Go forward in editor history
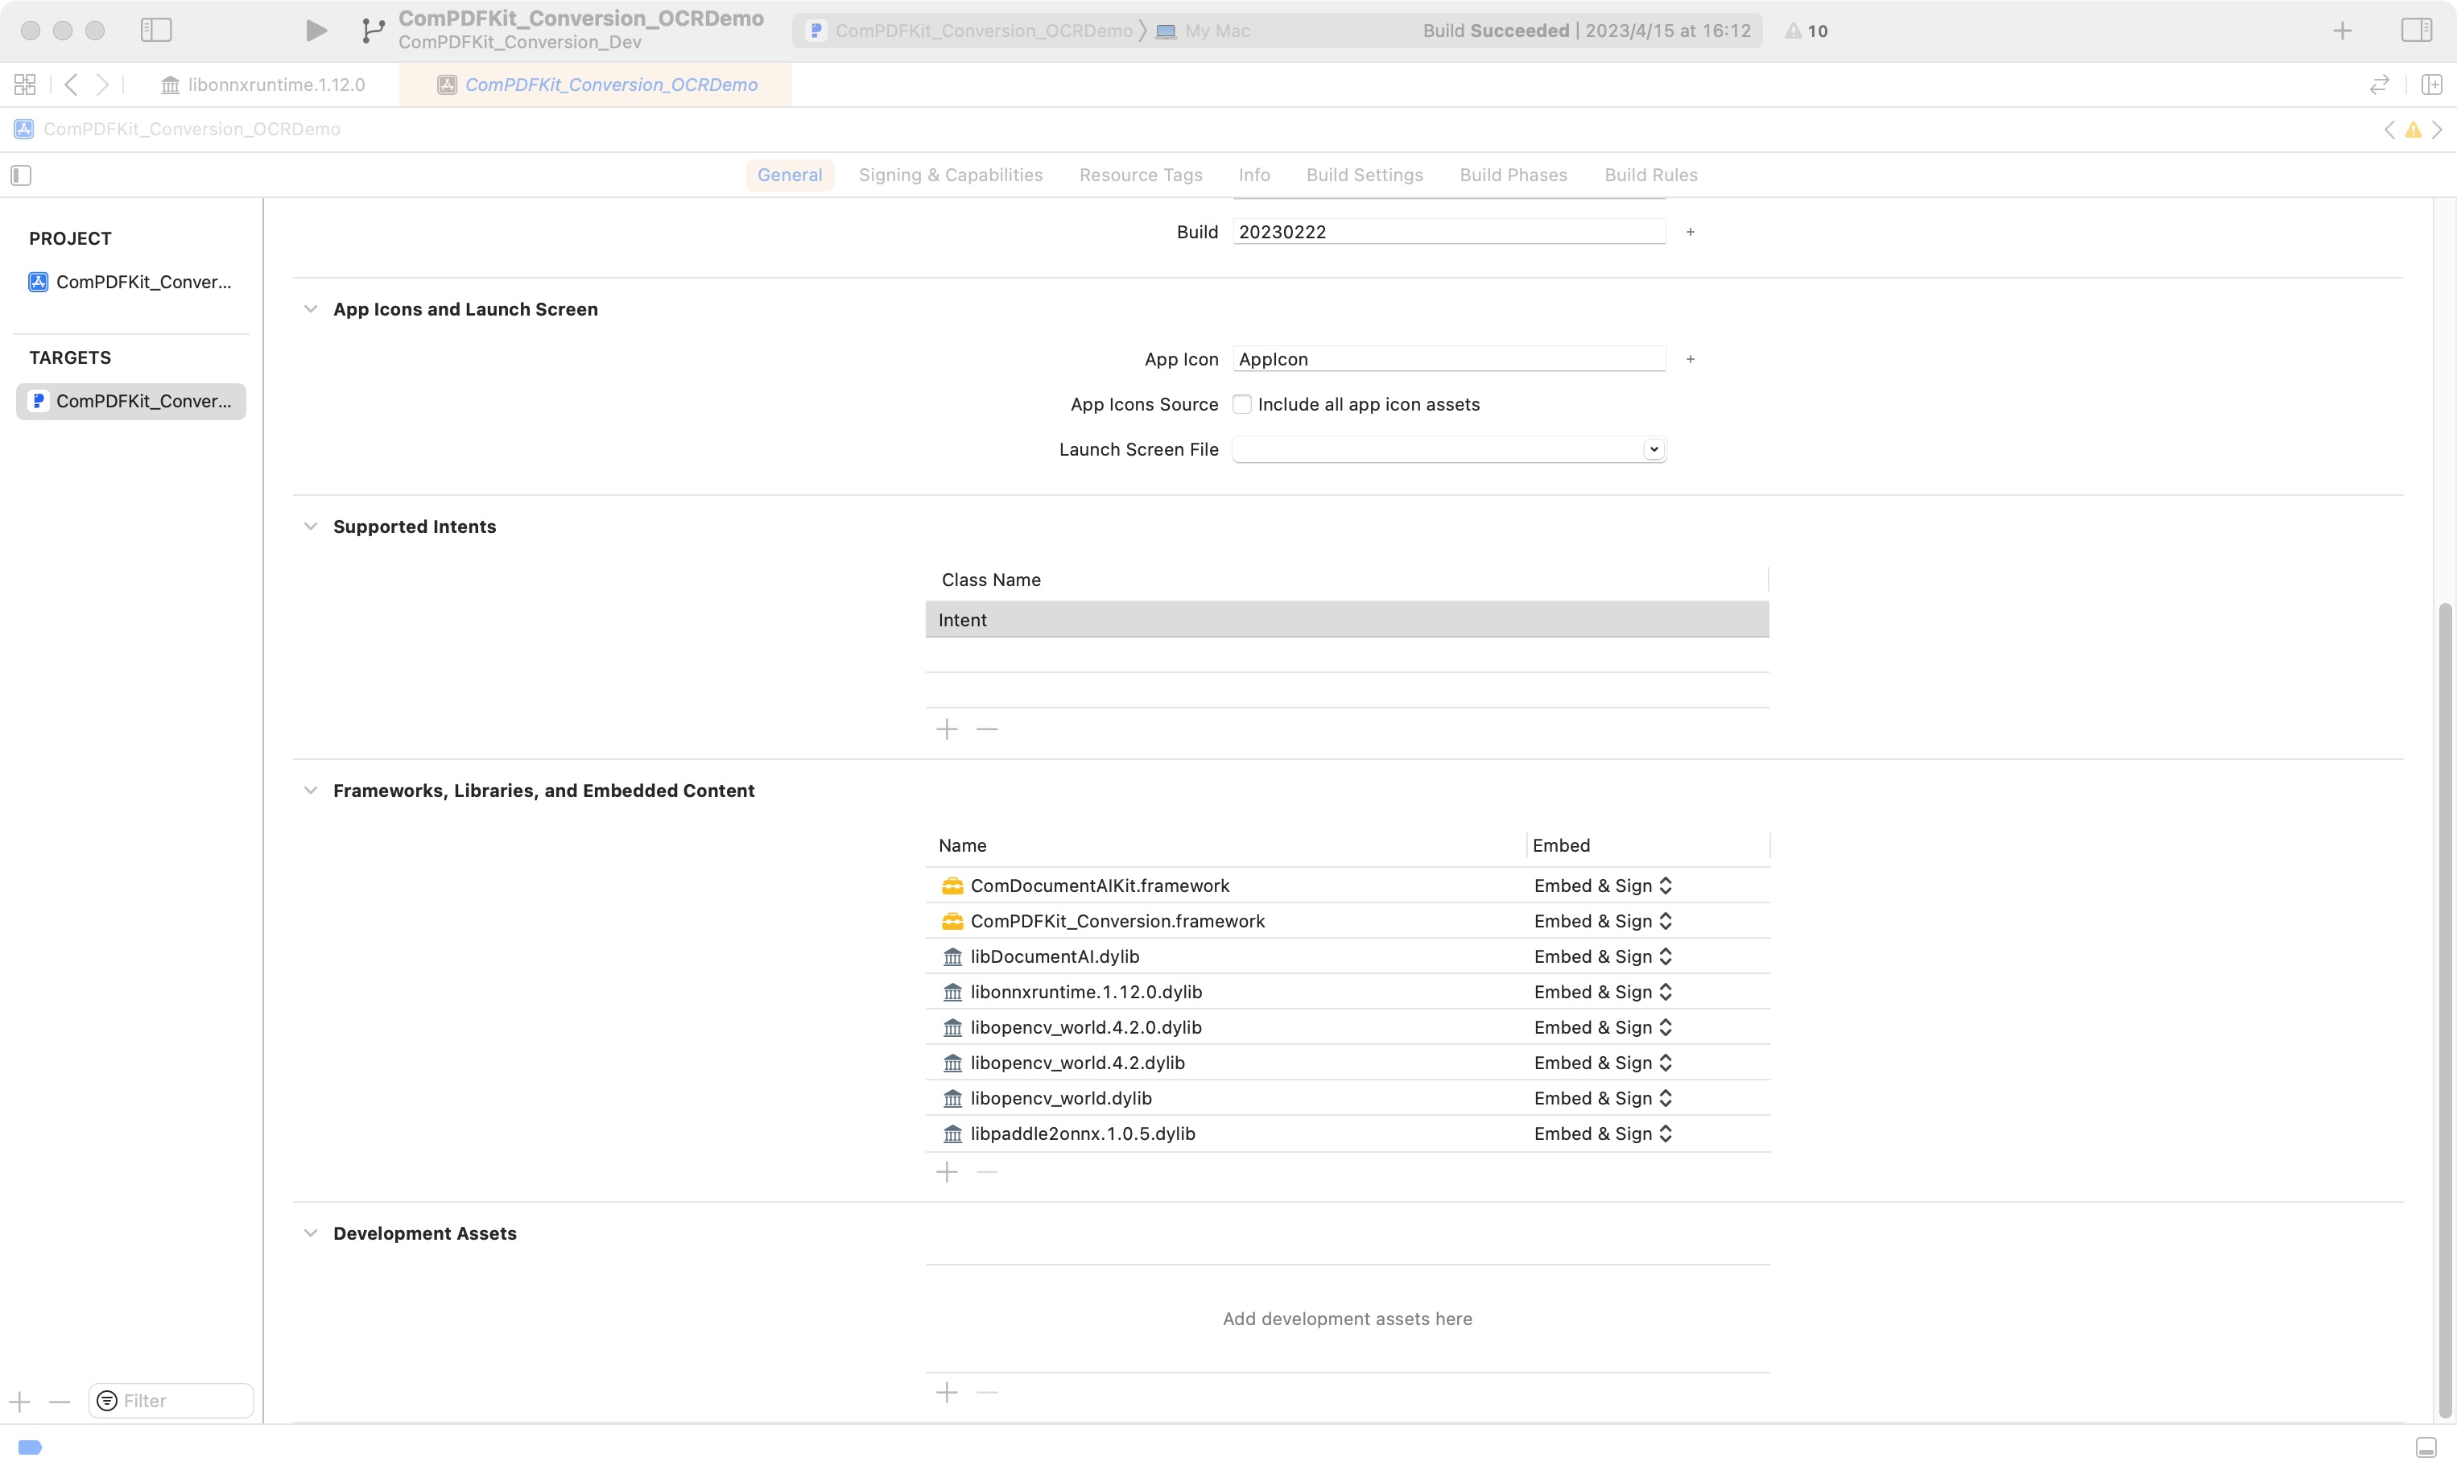The width and height of the screenshot is (2457, 1470). [x=103, y=85]
